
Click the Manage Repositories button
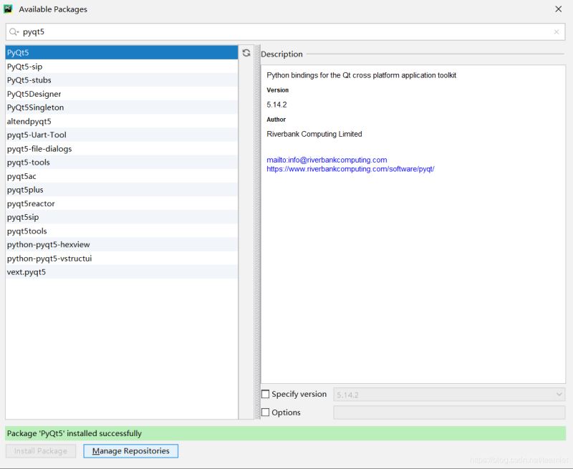131,451
